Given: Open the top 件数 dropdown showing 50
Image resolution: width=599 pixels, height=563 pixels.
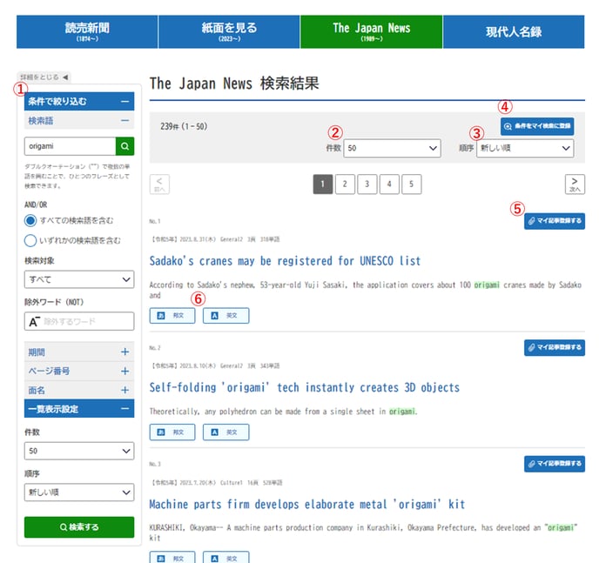Looking at the screenshot, I should (392, 149).
